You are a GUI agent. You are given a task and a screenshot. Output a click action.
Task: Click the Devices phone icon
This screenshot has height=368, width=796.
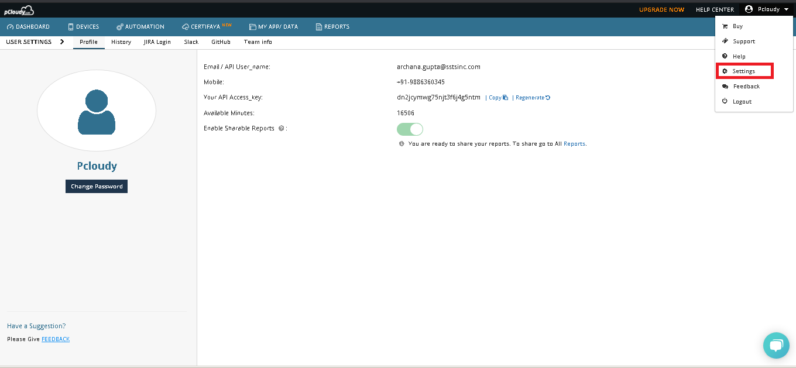(x=71, y=27)
